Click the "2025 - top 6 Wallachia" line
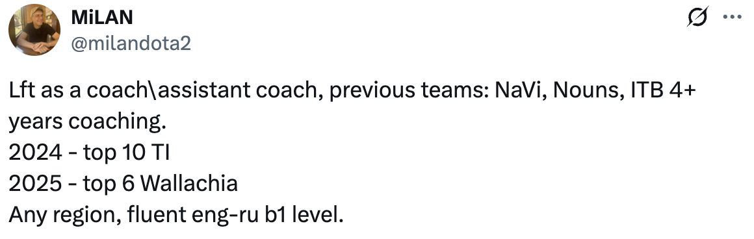 [123, 184]
